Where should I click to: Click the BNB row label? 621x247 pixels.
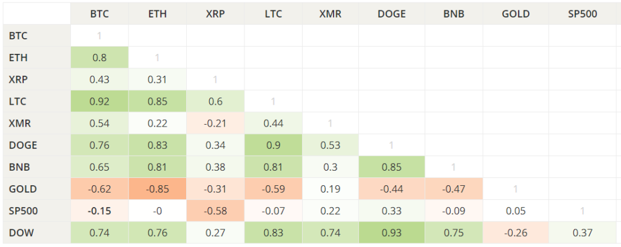[20, 167]
